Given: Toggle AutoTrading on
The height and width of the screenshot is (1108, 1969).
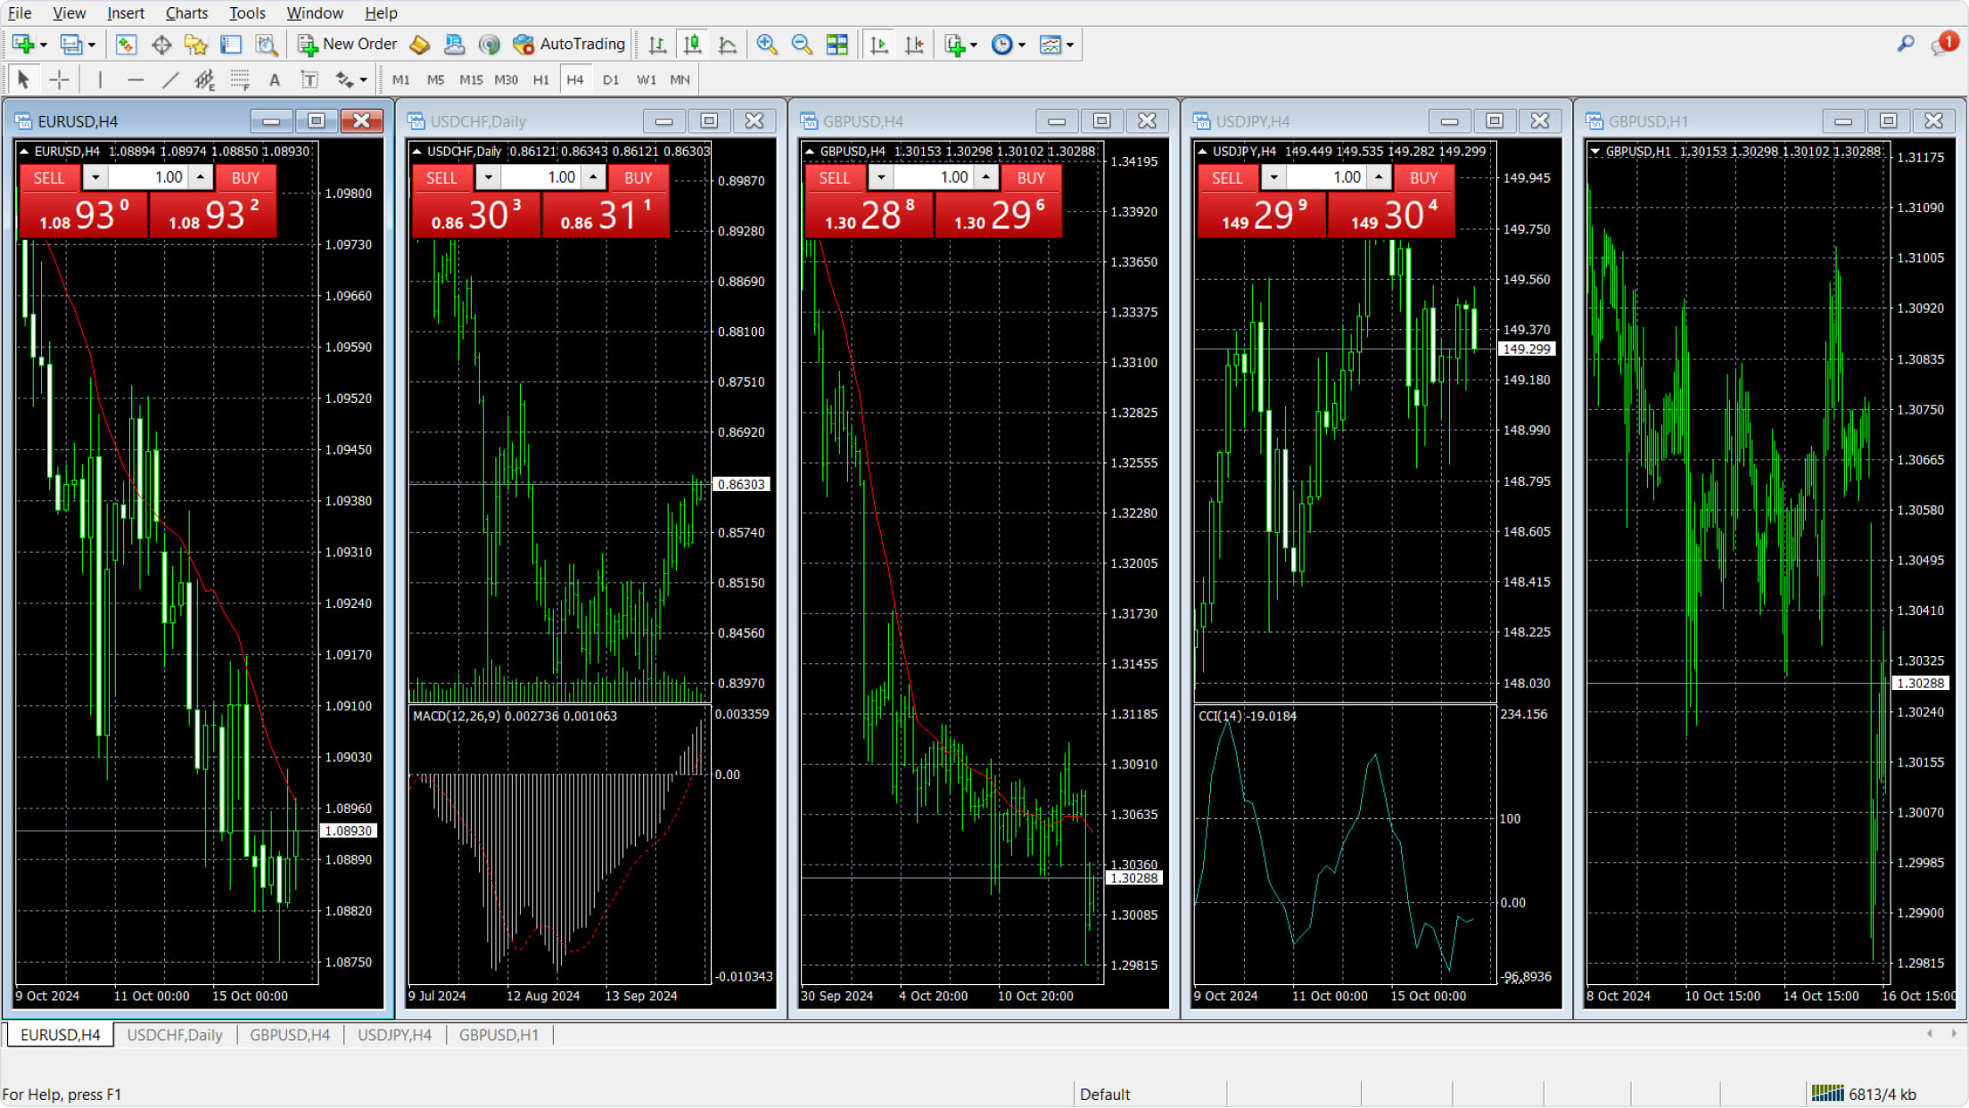Looking at the screenshot, I should click(569, 44).
